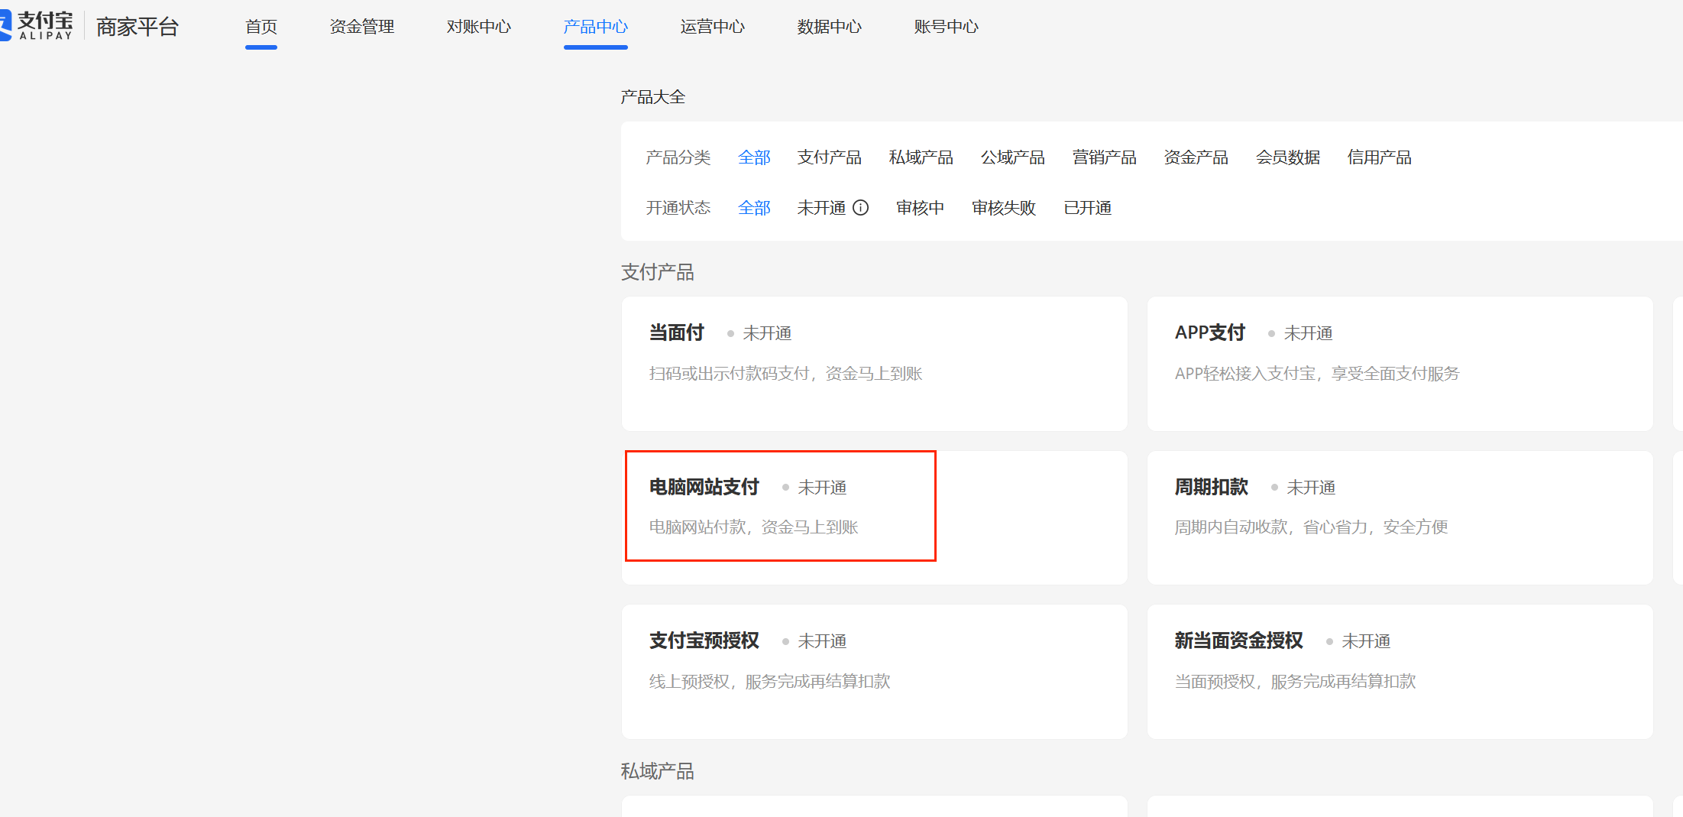Filter by 私域产品 category
Screen dimensions: 1683x817
[921, 157]
